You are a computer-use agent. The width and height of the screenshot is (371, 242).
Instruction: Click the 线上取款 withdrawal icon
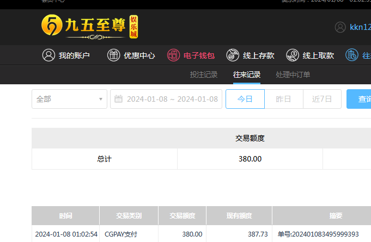tap(293, 55)
